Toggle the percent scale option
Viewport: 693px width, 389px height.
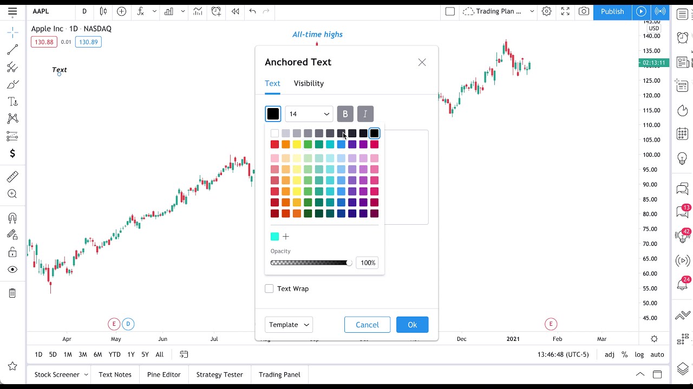tap(624, 354)
